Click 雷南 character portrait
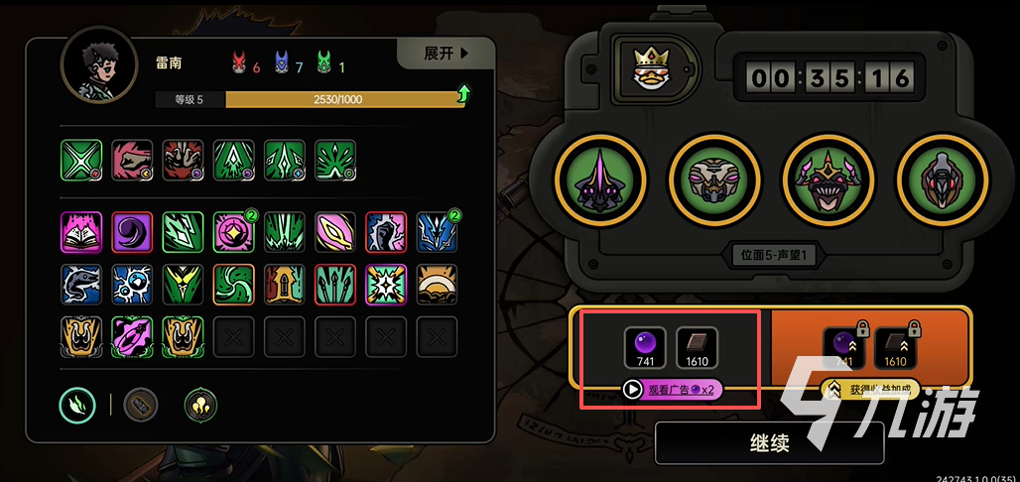 (99, 65)
